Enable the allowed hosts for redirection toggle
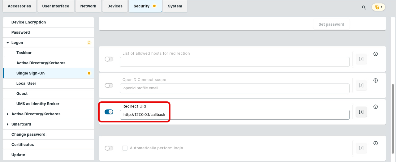This screenshot has height=162, width=396. [109, 59]
